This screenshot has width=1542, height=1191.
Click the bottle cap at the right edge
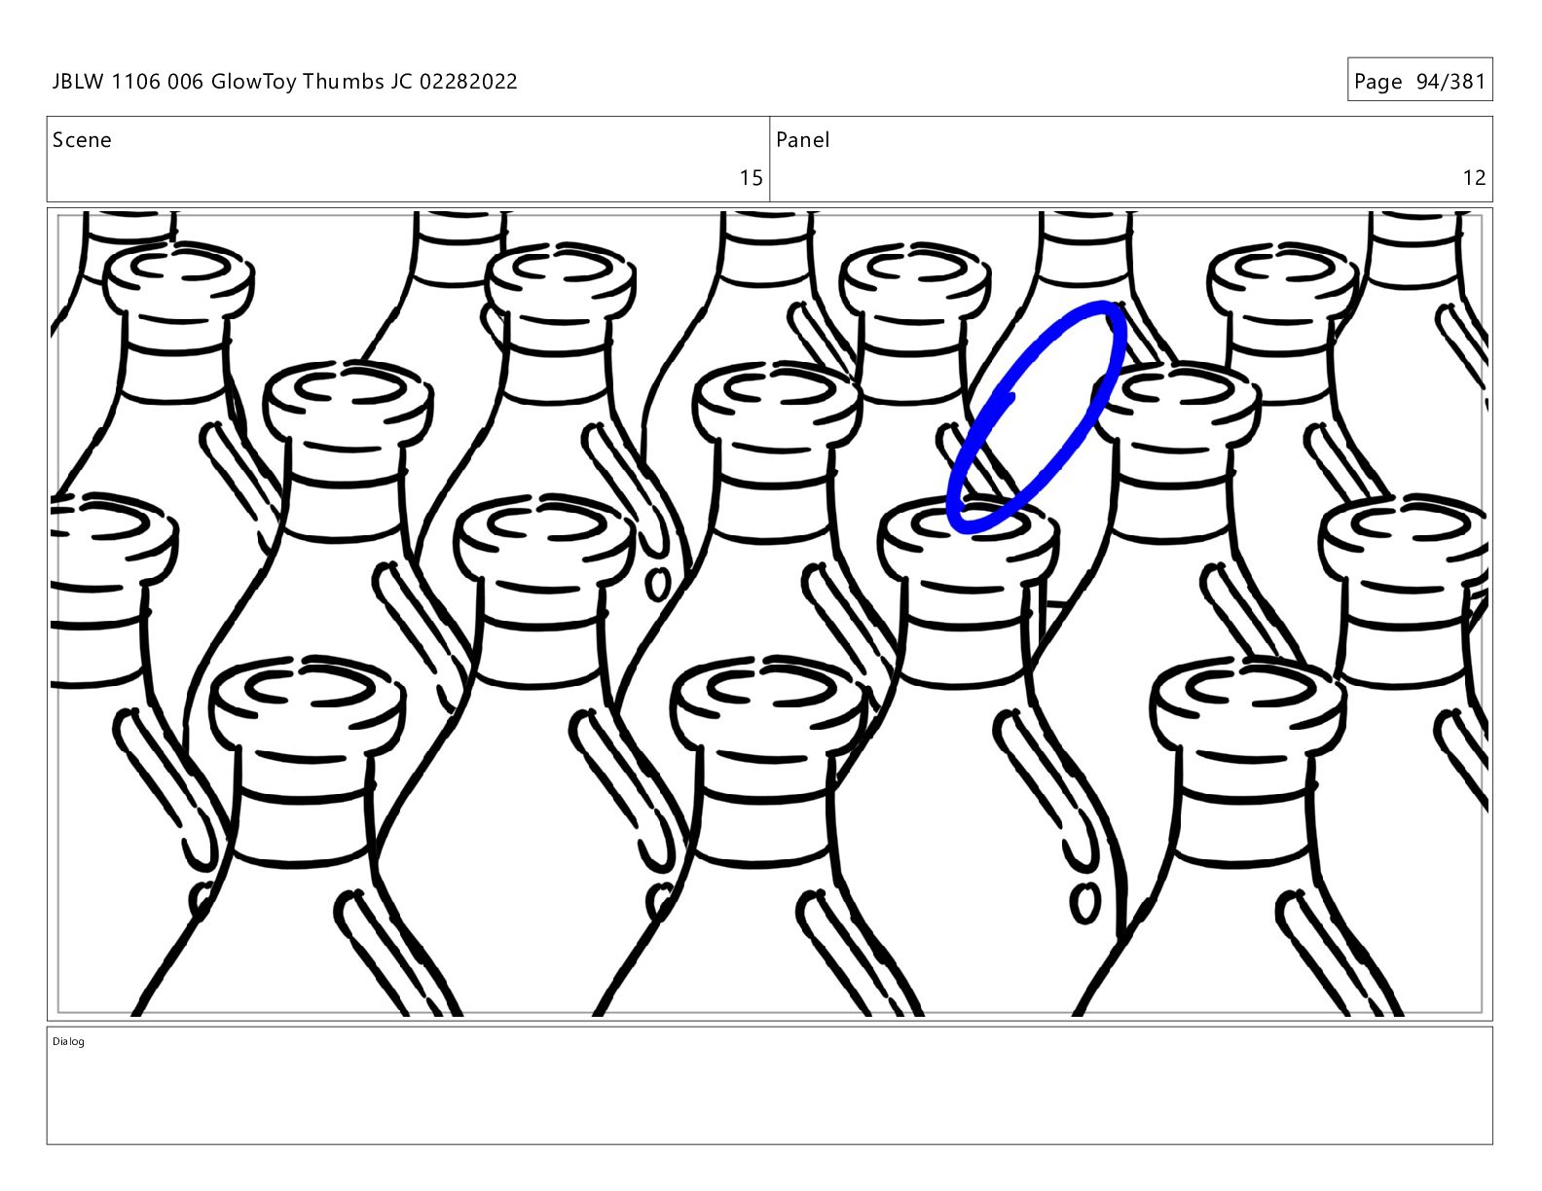1404,542
